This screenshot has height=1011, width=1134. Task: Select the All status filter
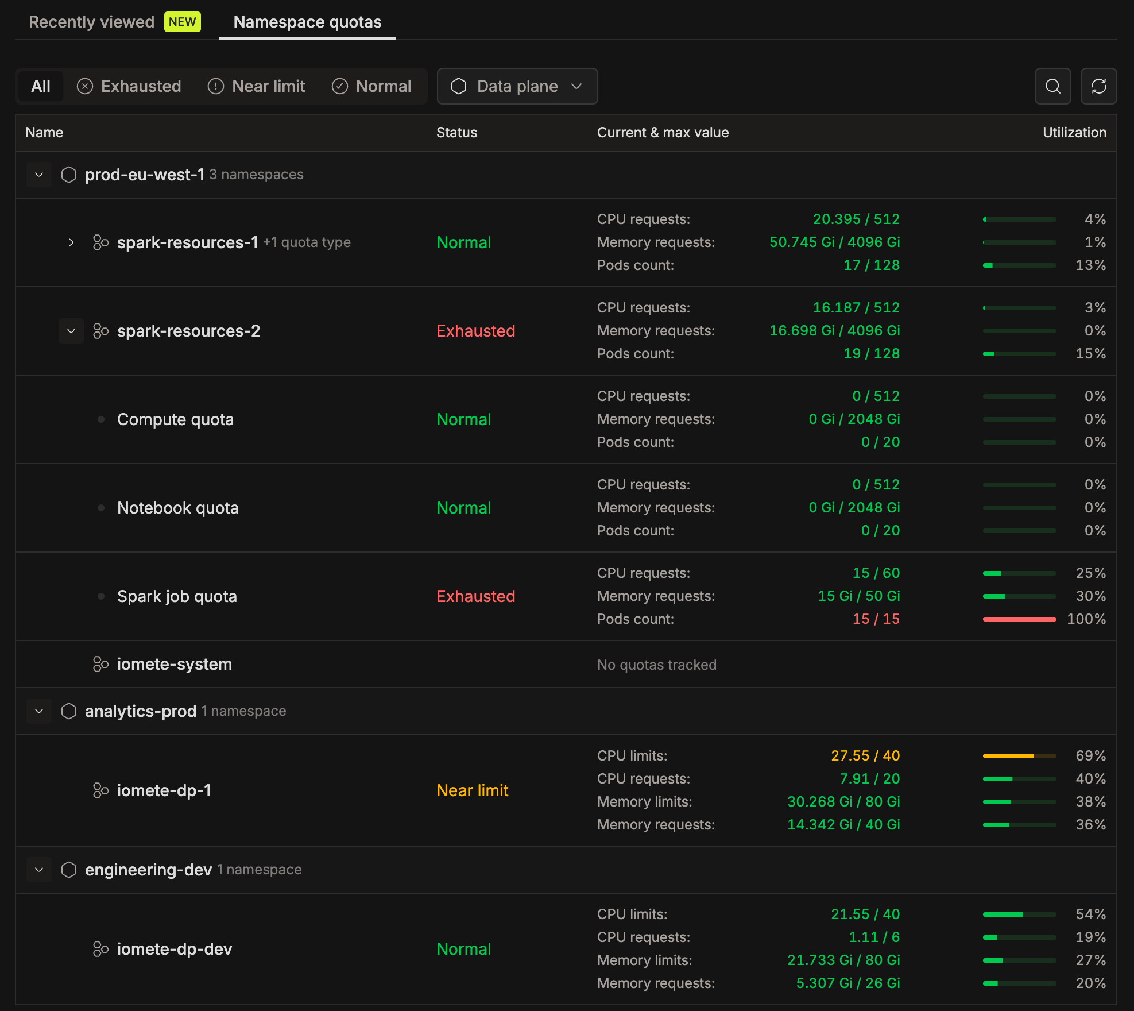pos(41,86)
